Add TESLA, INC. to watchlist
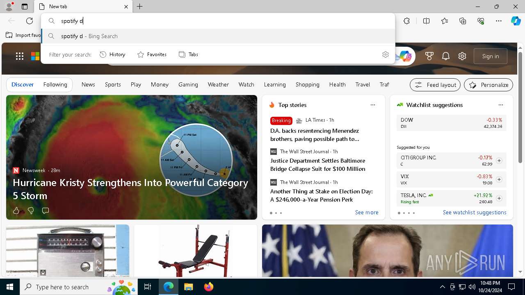The height and width of the screenshot is (295, 525). click(x=499, y=198)
